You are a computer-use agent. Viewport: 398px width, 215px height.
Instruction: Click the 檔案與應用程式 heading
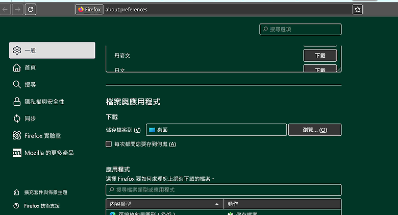133,102
